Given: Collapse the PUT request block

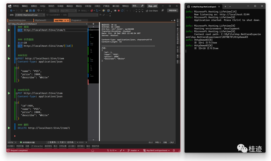Looking at the screenshot, I should 17,94.
